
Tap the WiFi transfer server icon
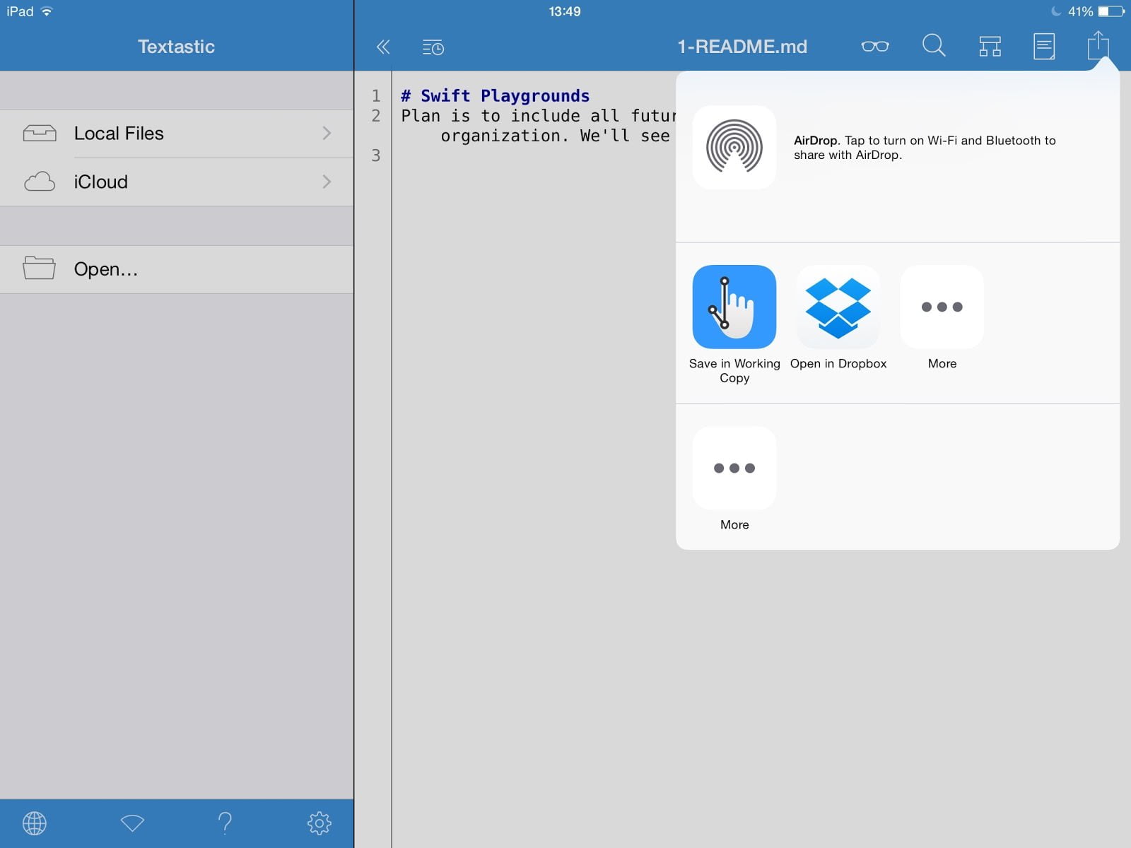[132, 823]
